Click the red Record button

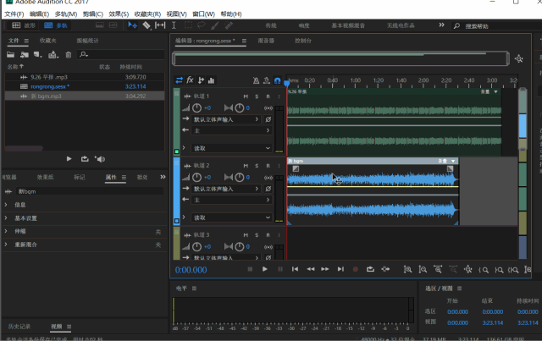pyautogui.click(x=356, y=269)
